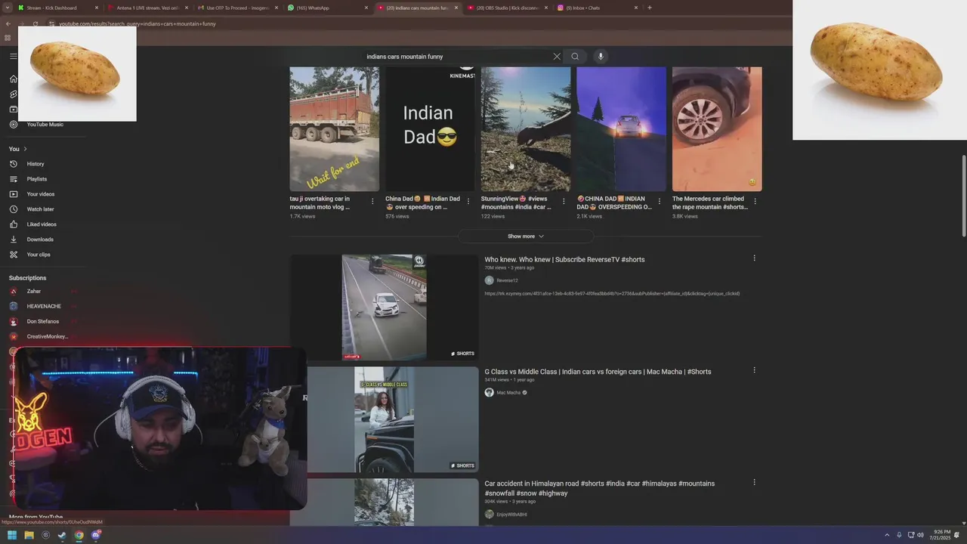The width and height of the screenshot is (967, 544).
Task: Click the taskbar volume icon
Action: click(x=920, y=535)
